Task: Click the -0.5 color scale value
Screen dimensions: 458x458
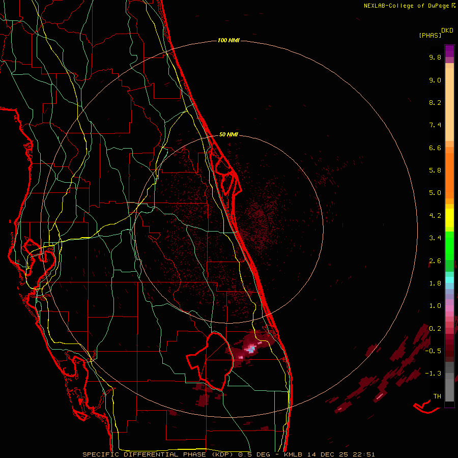Action: point(433,351)
